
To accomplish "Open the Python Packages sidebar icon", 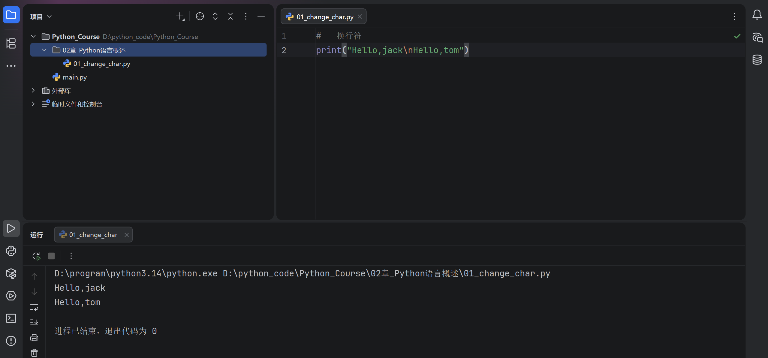I will [x=11, y=273].
